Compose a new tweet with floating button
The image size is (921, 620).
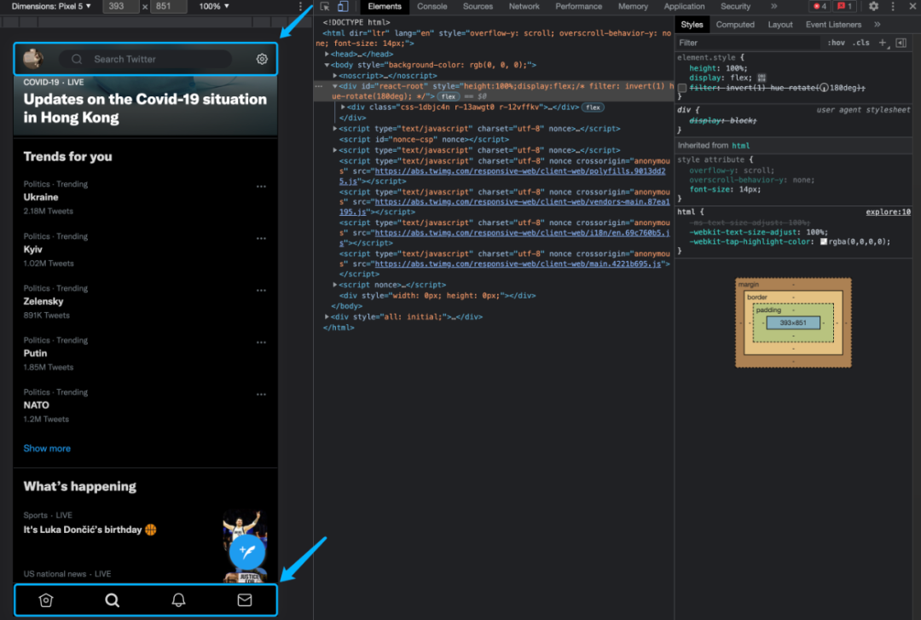247,551
